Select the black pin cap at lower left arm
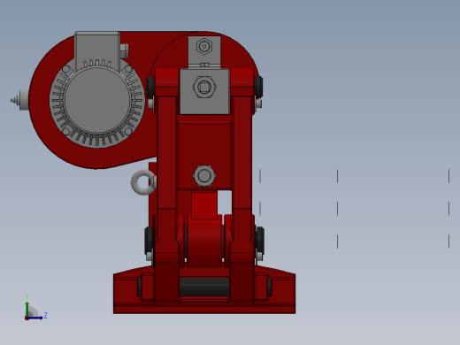This screenshot has height=345, width=460. [149, 240]
